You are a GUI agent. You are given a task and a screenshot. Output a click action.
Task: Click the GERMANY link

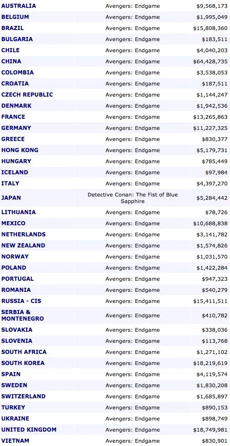[x=16, y=128]
